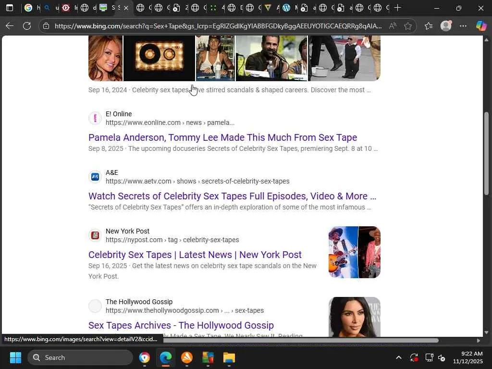Click the eonline.com URL breadcrumb

pyautogui.click(x=170, y=123)
